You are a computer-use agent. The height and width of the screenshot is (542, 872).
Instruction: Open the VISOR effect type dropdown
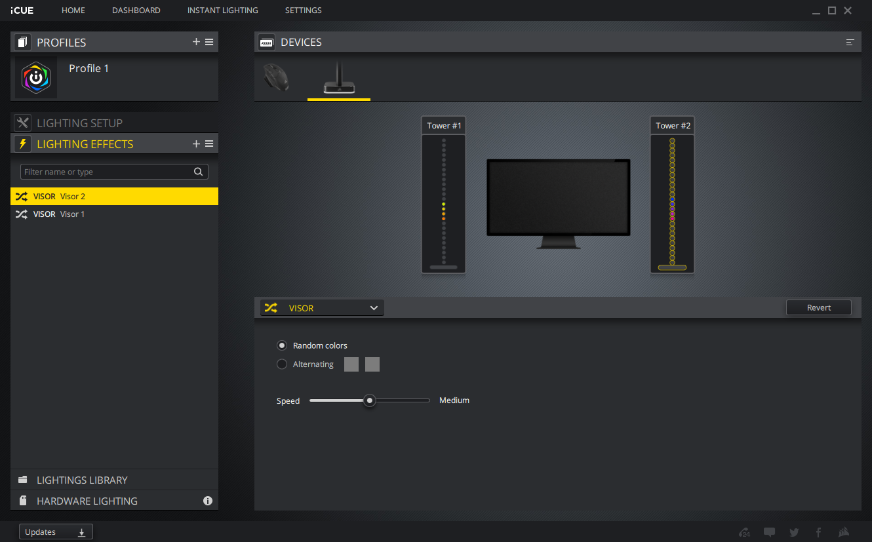click(322, 308)
